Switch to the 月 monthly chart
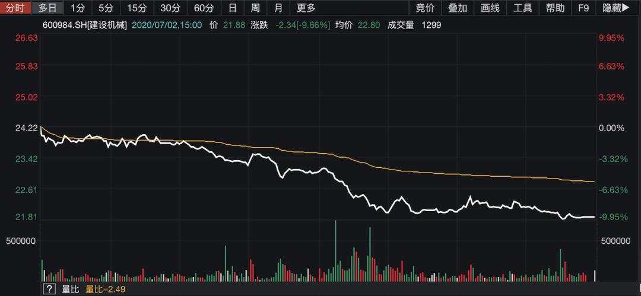Image resolution: width=641 pixels, height=296 pixels. [x=278, y=8]
